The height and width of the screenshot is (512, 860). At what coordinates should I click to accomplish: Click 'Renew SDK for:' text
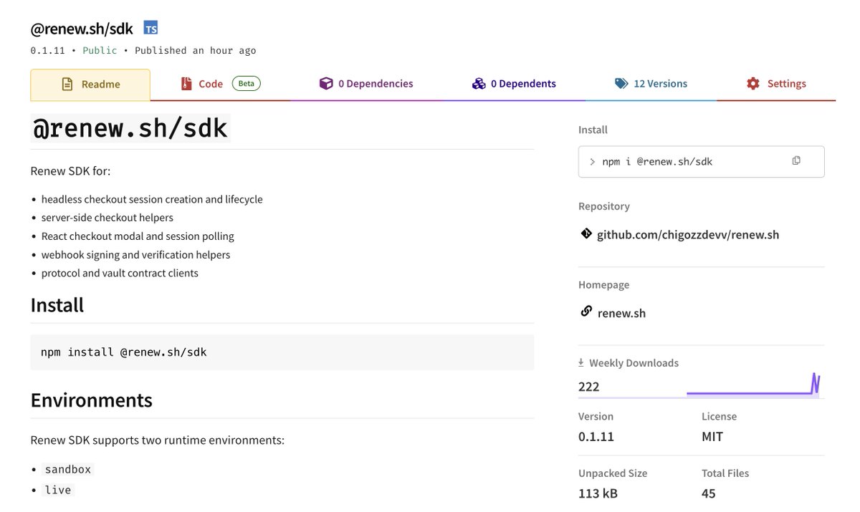[x=70, y=171]
